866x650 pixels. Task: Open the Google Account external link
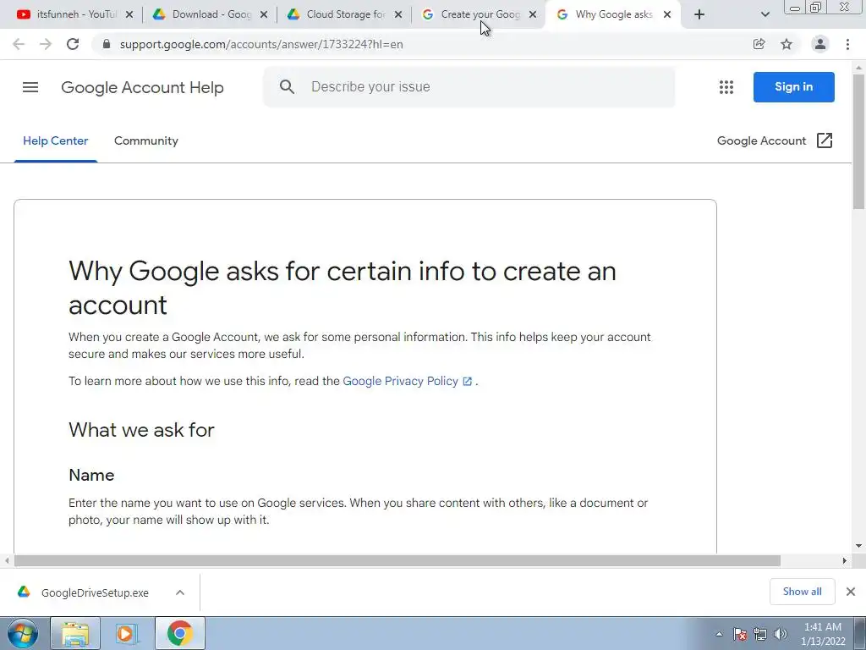(x=775, y=141)
